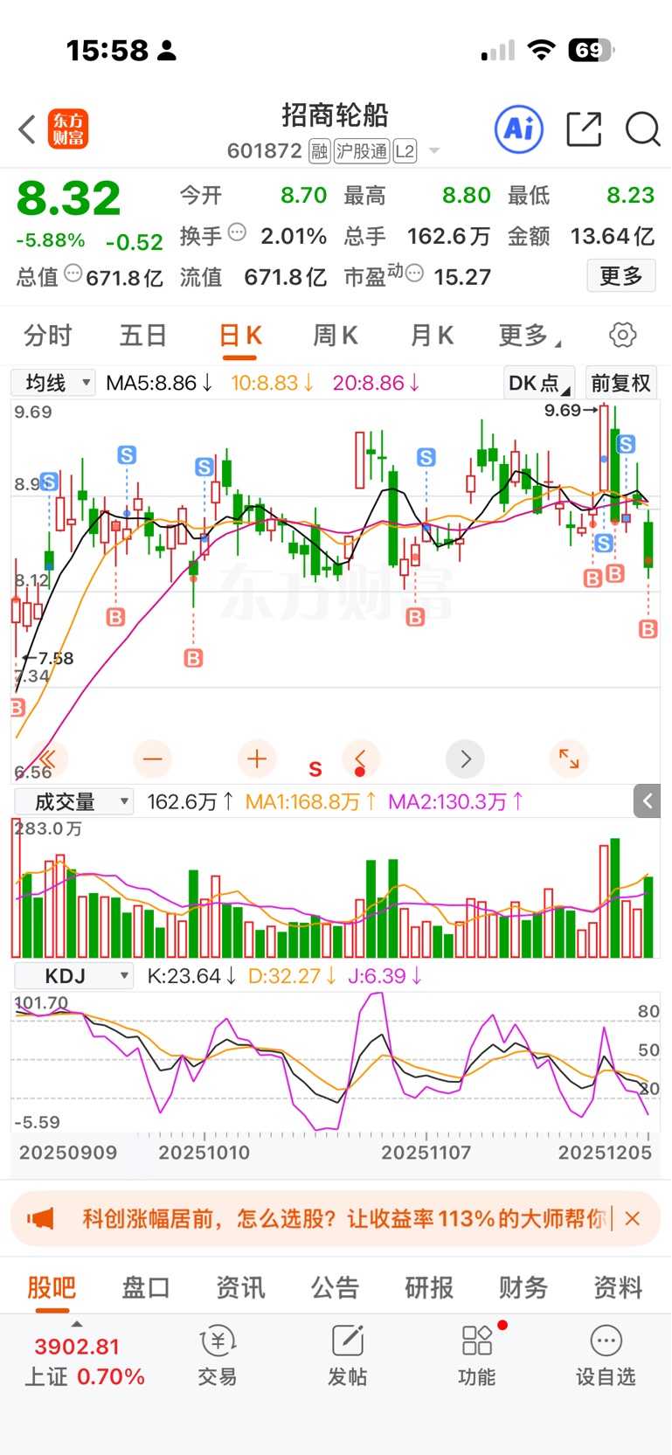Open promo banner 科创涨幅居前 link

pos(343,1218)
